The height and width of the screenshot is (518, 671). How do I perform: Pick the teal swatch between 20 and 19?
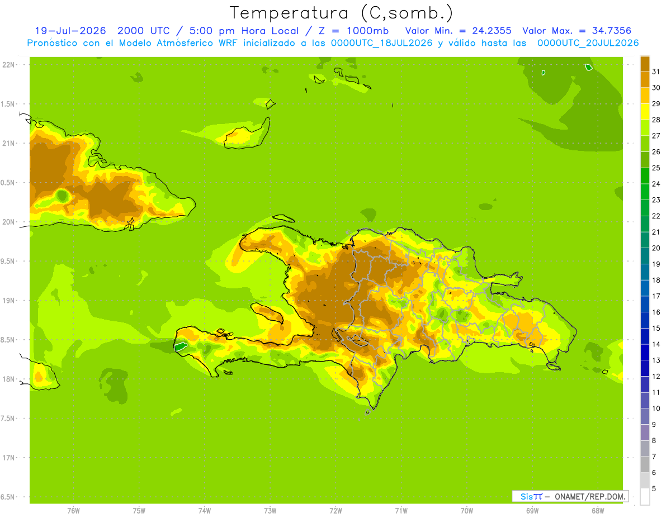(645, 256)
